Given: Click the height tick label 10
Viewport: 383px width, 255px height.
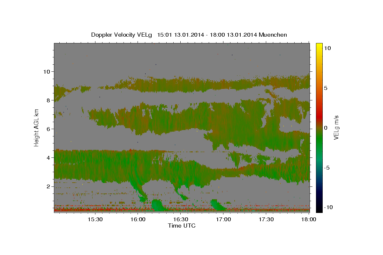Looking at the screenshot, I should point(47,71).
